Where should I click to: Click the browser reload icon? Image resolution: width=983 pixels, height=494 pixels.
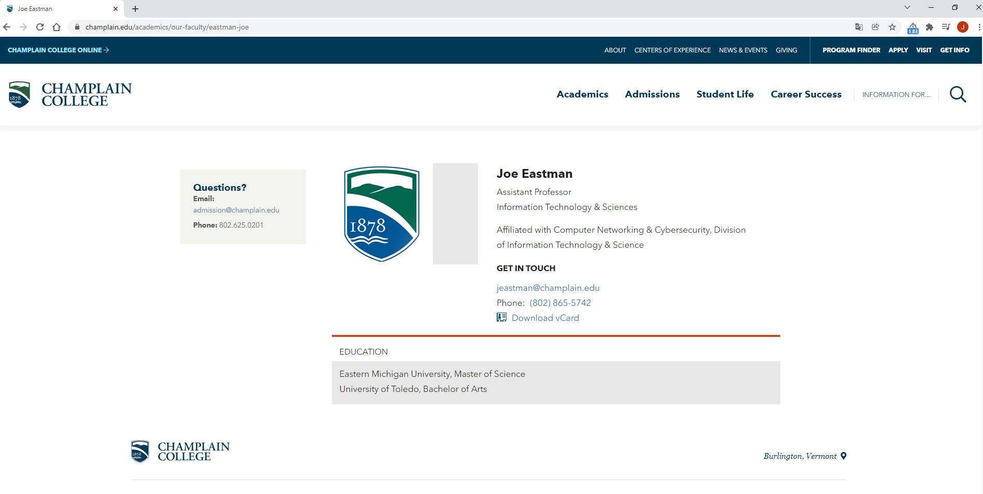(x=40, y=27)
